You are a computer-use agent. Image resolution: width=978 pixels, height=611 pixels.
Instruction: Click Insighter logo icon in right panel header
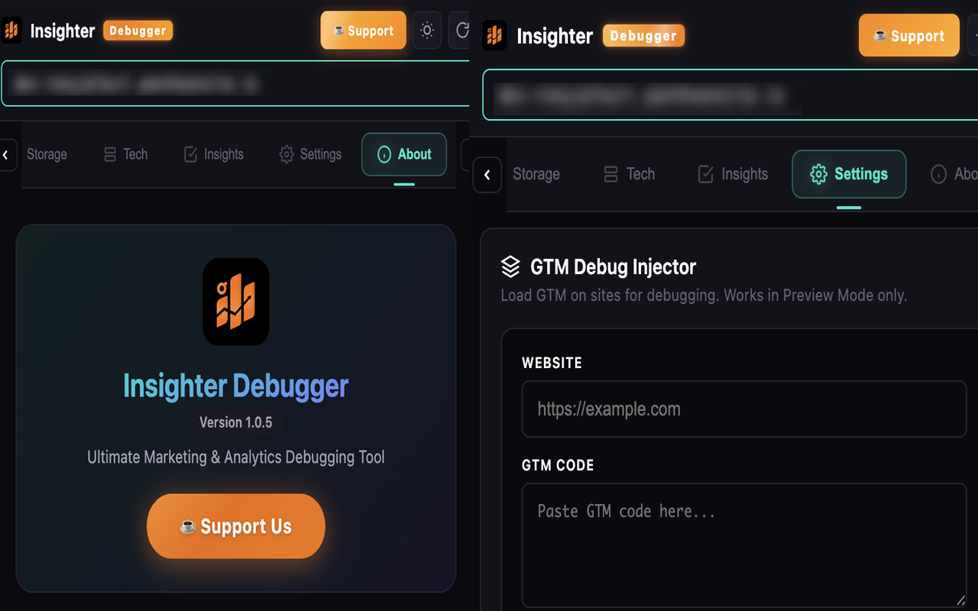(x=494, y=35)
